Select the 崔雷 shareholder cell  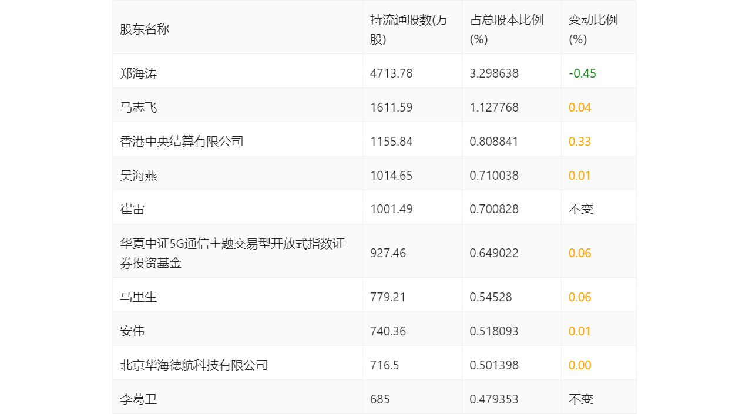click(x=132, y=209)
